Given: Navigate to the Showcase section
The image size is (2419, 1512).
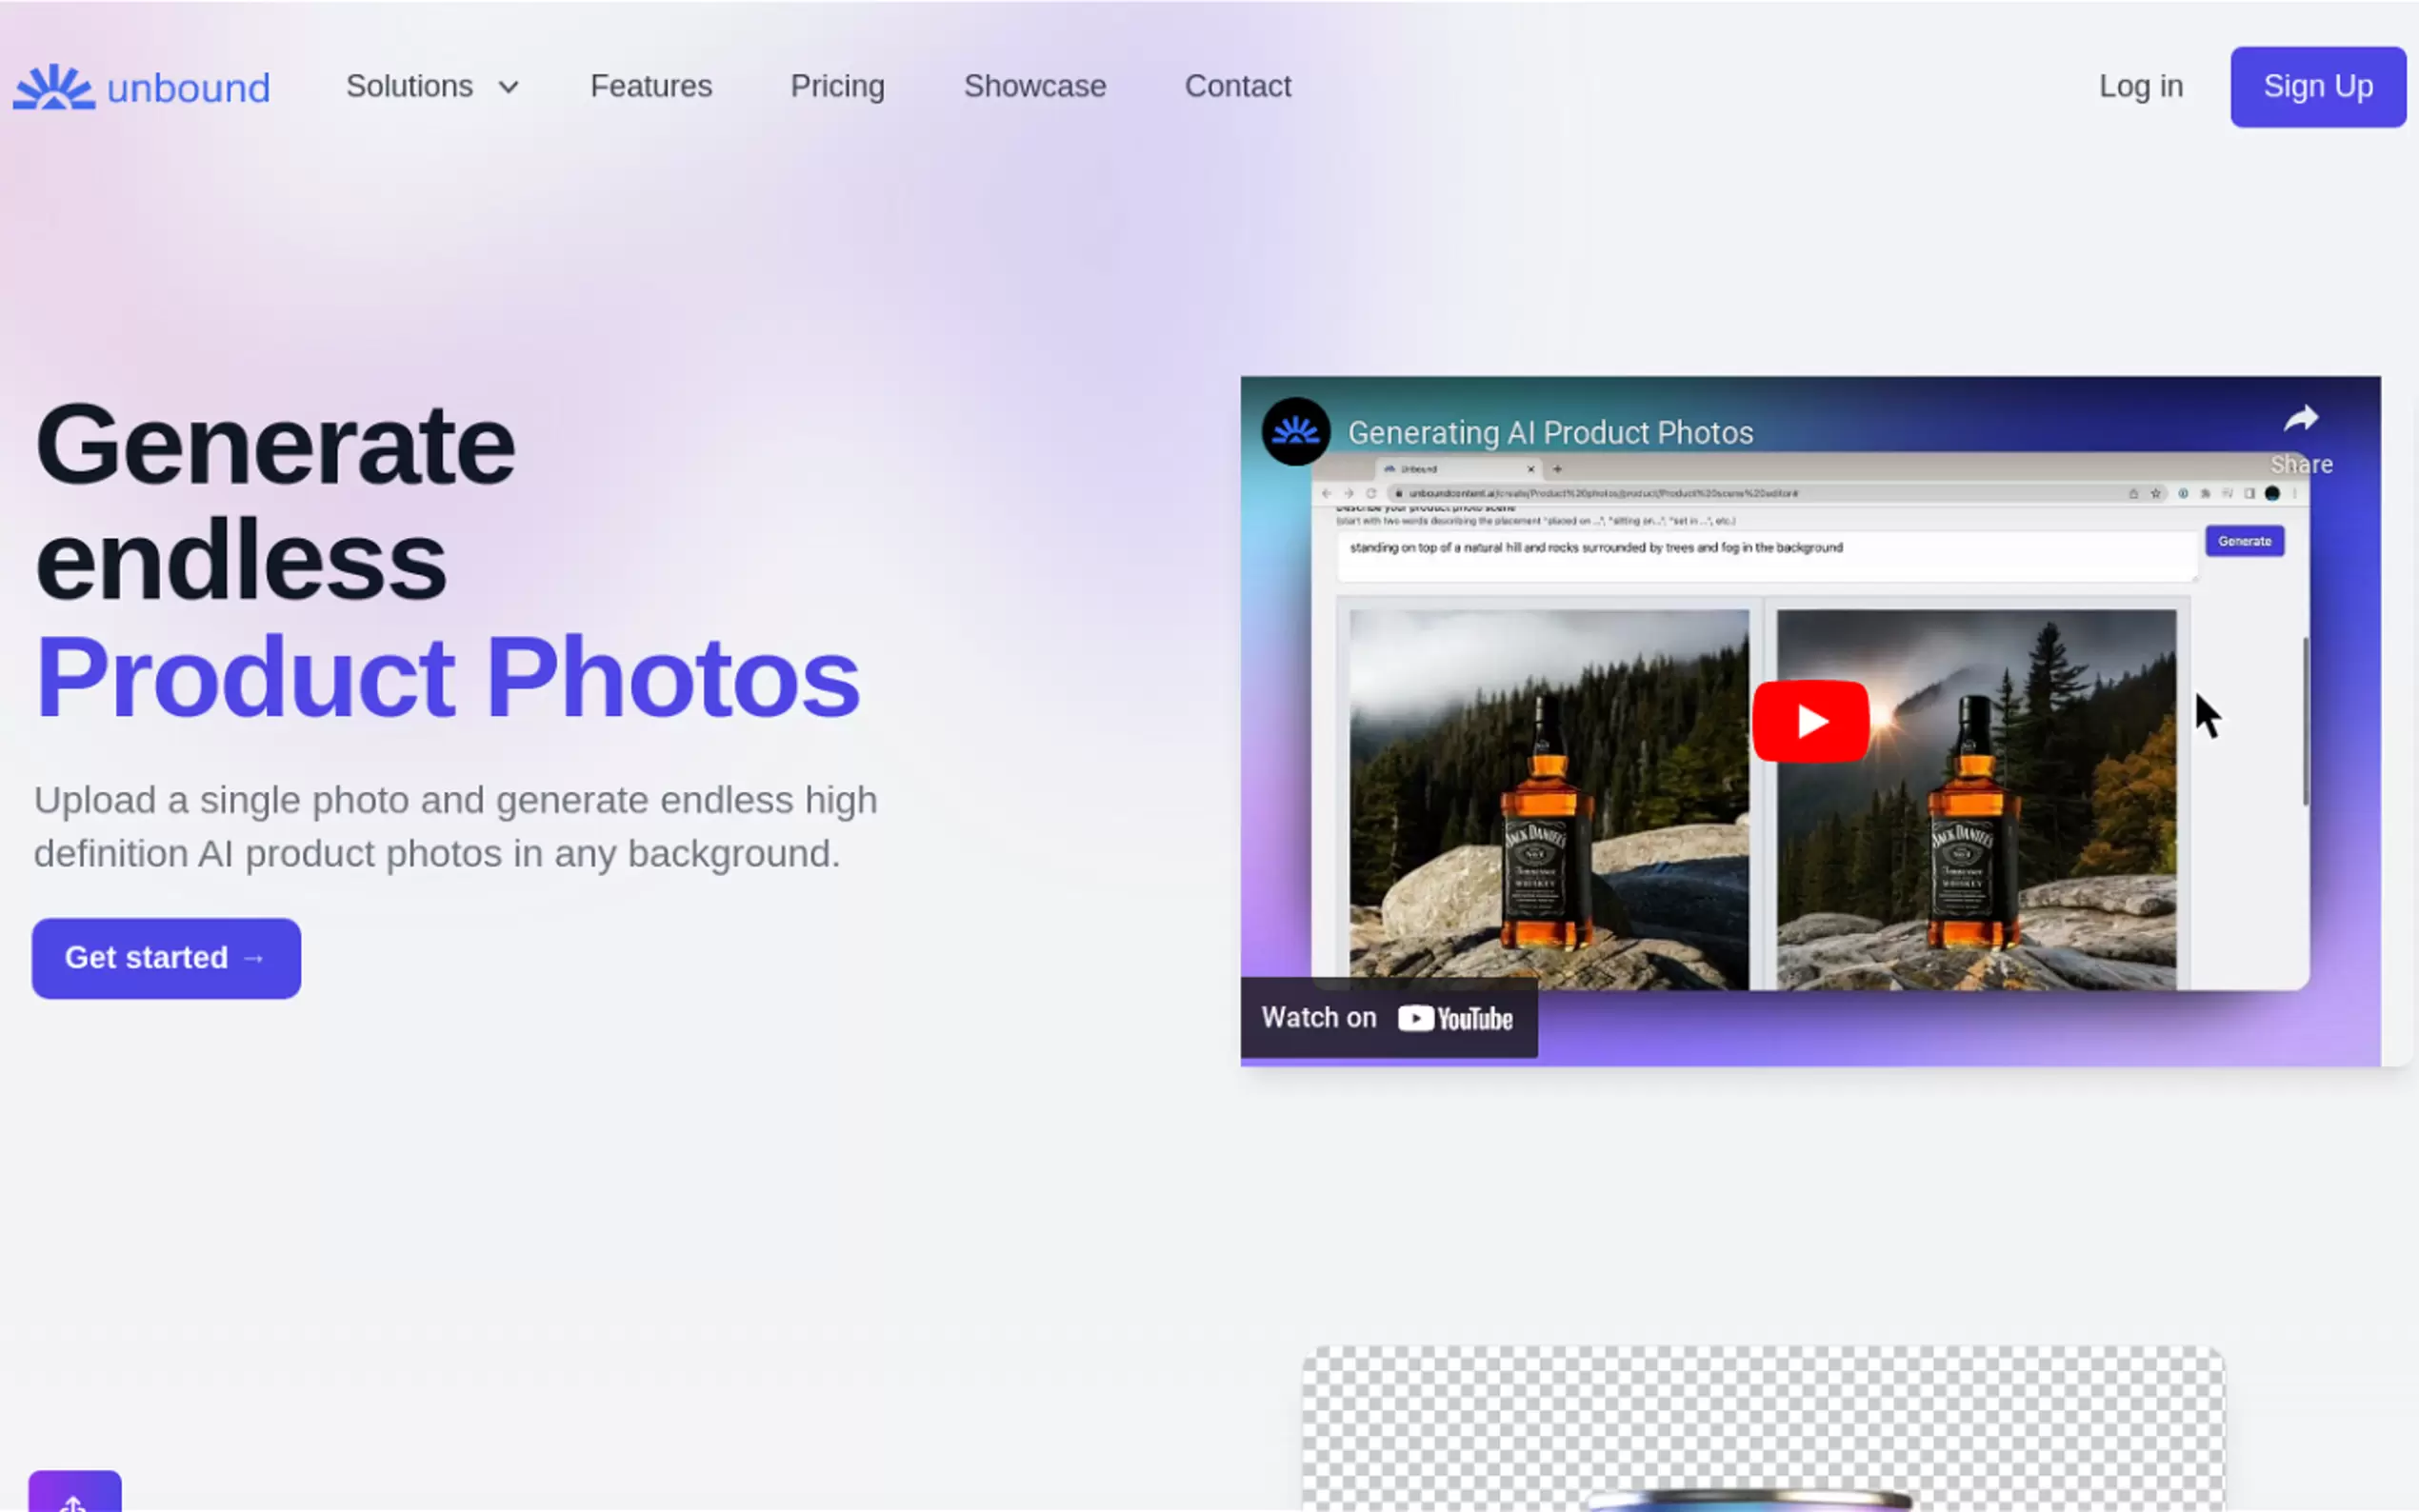Looking at the screenshot, I should tap(1034, 86).
